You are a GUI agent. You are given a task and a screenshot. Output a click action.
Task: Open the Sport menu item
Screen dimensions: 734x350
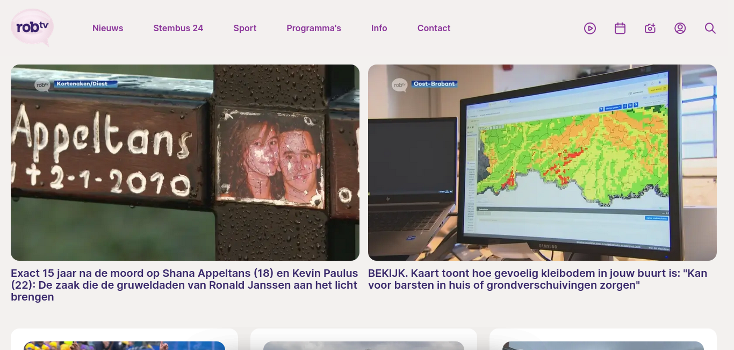(x=245, y=28)
